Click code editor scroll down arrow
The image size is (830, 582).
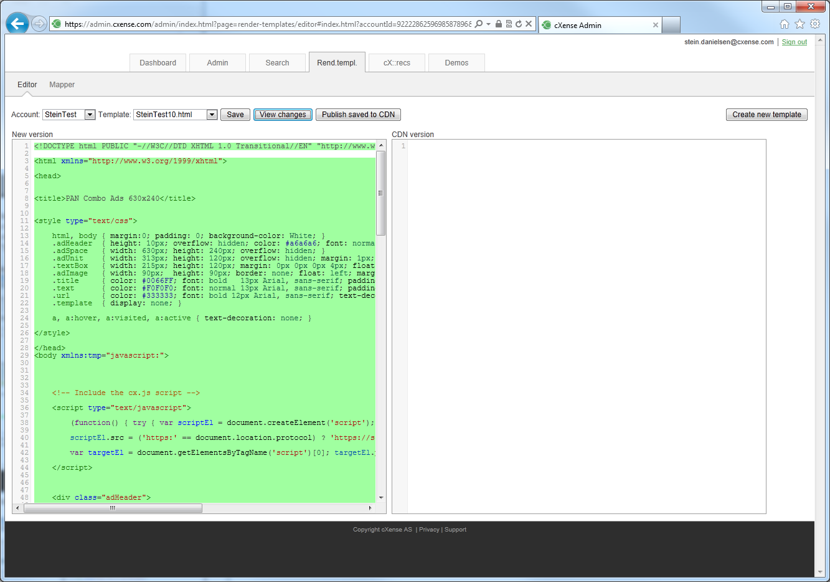point(381,498)
